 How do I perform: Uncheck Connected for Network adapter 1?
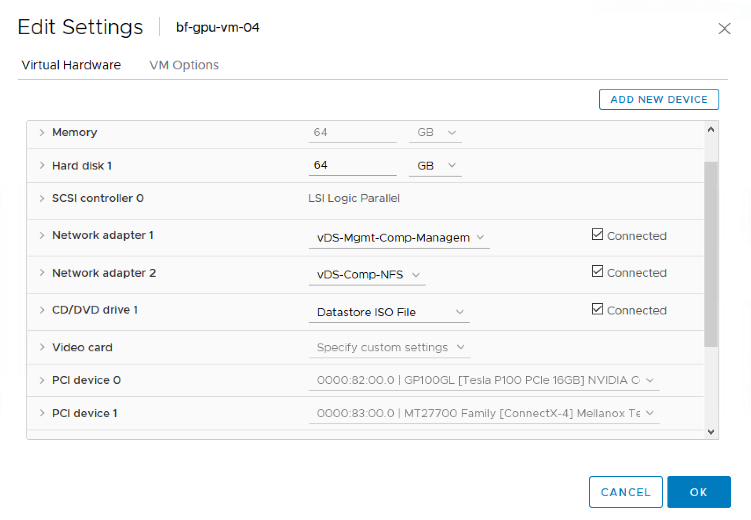click(597, 235)
